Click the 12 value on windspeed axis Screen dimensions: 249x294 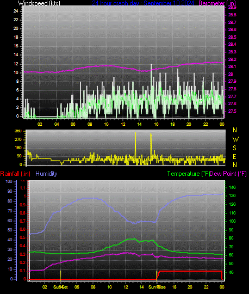(x=16, y=64)
